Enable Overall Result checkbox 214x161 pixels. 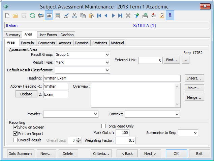click(15, 140)
